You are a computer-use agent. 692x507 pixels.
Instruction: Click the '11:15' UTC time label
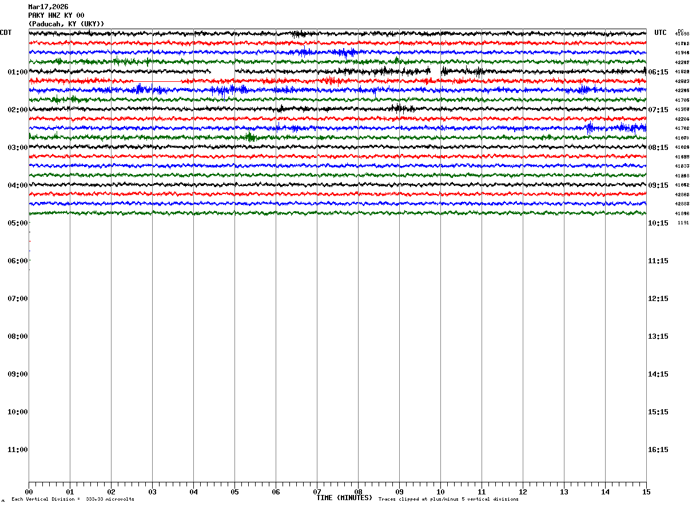(x=658, y=261)
